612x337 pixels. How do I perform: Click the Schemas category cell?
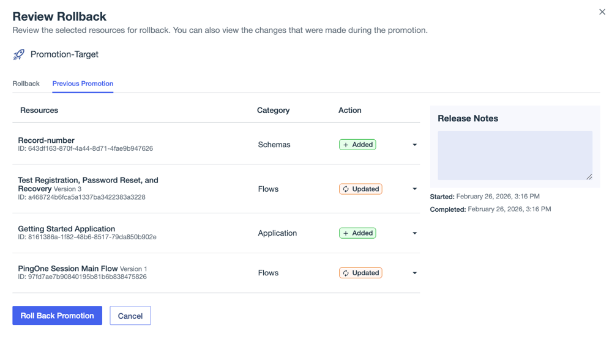click(x=274, y=145)
